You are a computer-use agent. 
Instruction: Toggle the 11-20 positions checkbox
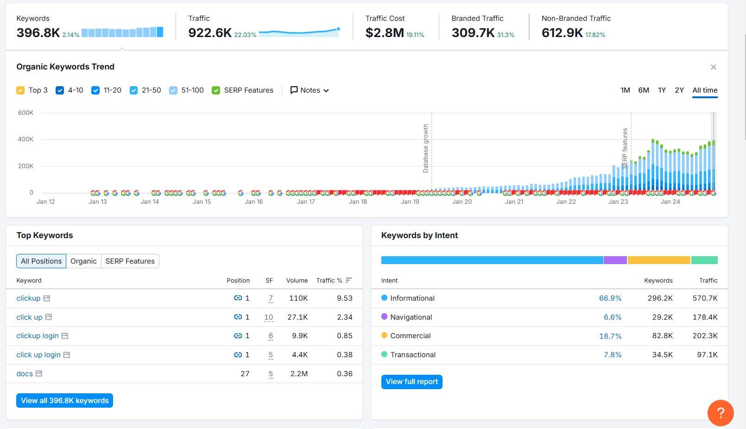pos(95,90)
